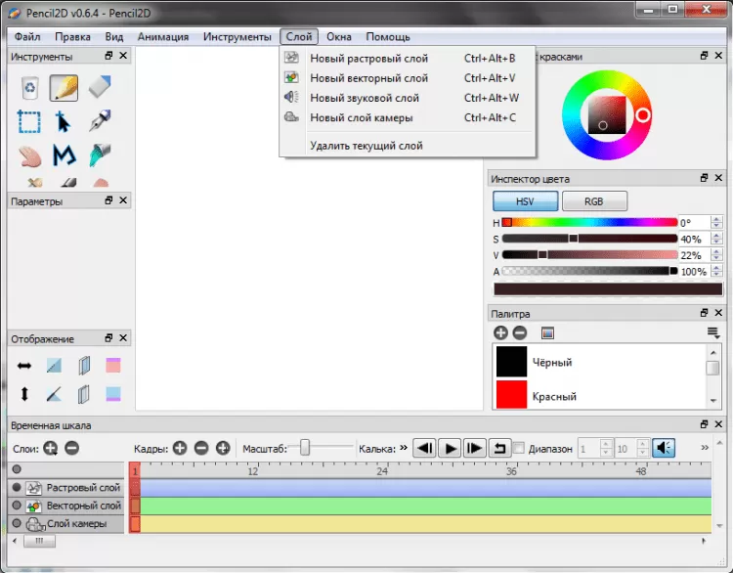Float the Инструменты panel
The width and height of the screenshot is (733, 573).
(108, 56)
